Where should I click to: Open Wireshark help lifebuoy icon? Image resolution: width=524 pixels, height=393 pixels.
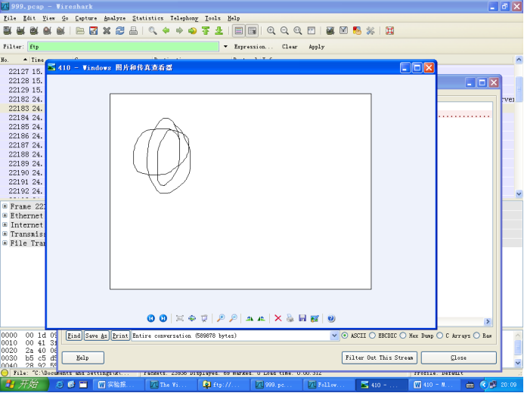tap(389, 31)
